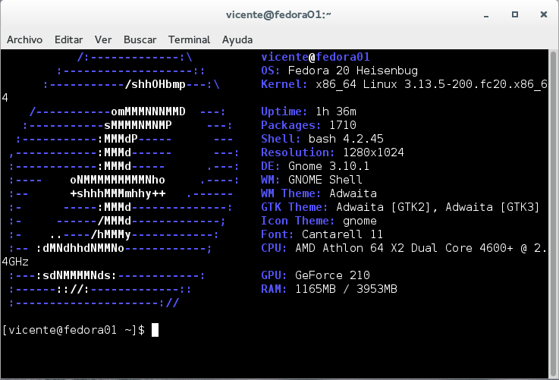This screenshot has width=559, height=380.
Task: Click the DE value 'Gnome 3.10.1'
Action: click(x=328, y=166)
